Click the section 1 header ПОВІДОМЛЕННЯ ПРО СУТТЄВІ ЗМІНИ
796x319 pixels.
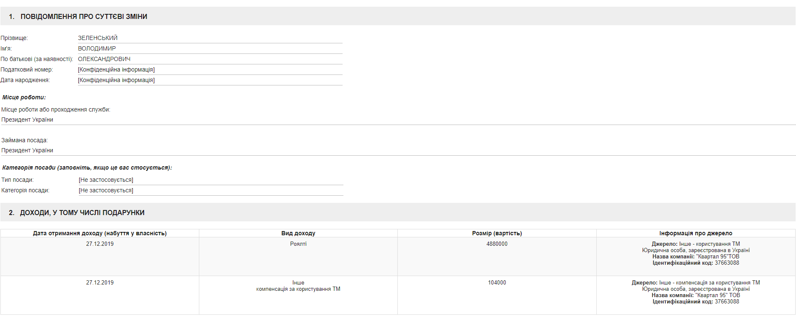tap(83, 16)
